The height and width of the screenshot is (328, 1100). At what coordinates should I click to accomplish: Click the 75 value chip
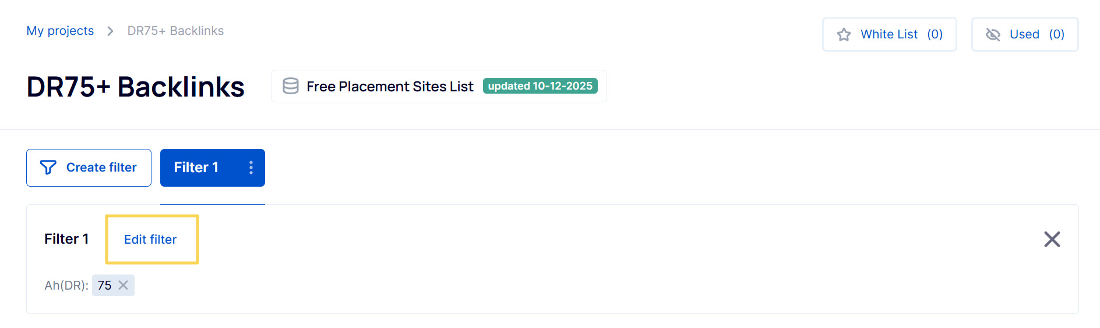pos(105,286)
